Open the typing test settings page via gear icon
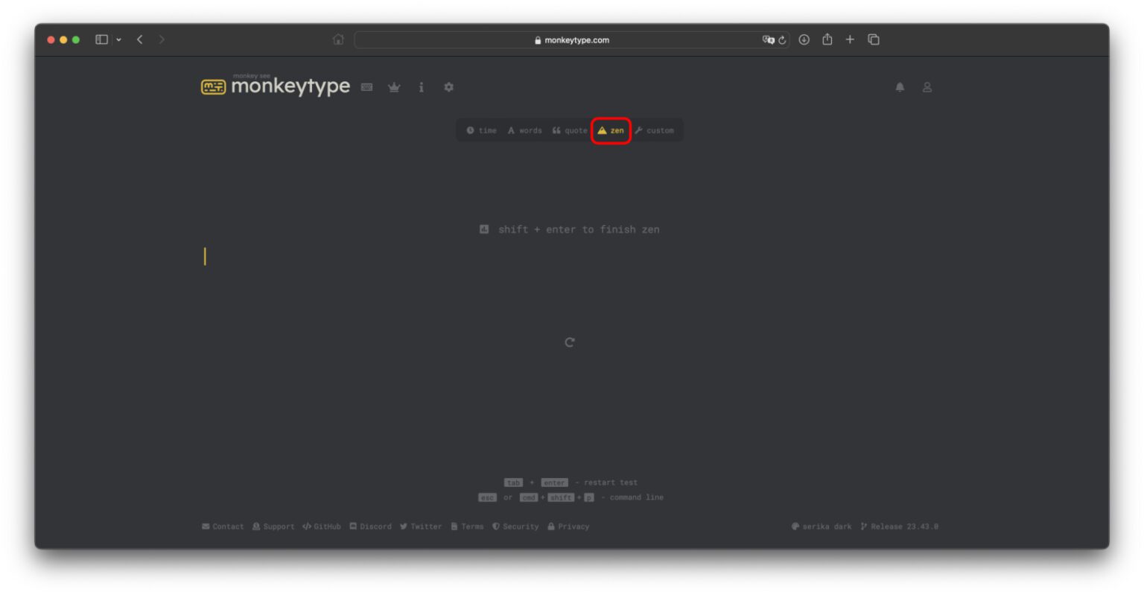 pyautogui.click(x=448, y=87)
